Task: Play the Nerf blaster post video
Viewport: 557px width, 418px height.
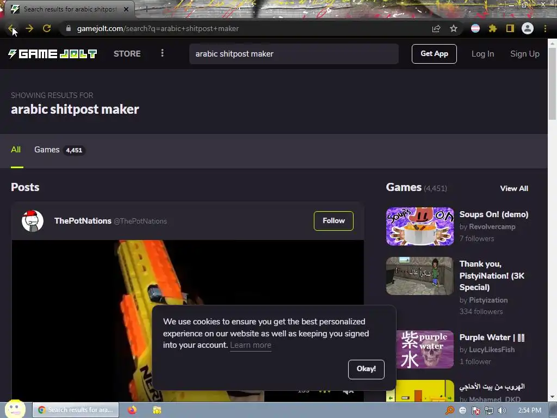Action: point(188,320)
